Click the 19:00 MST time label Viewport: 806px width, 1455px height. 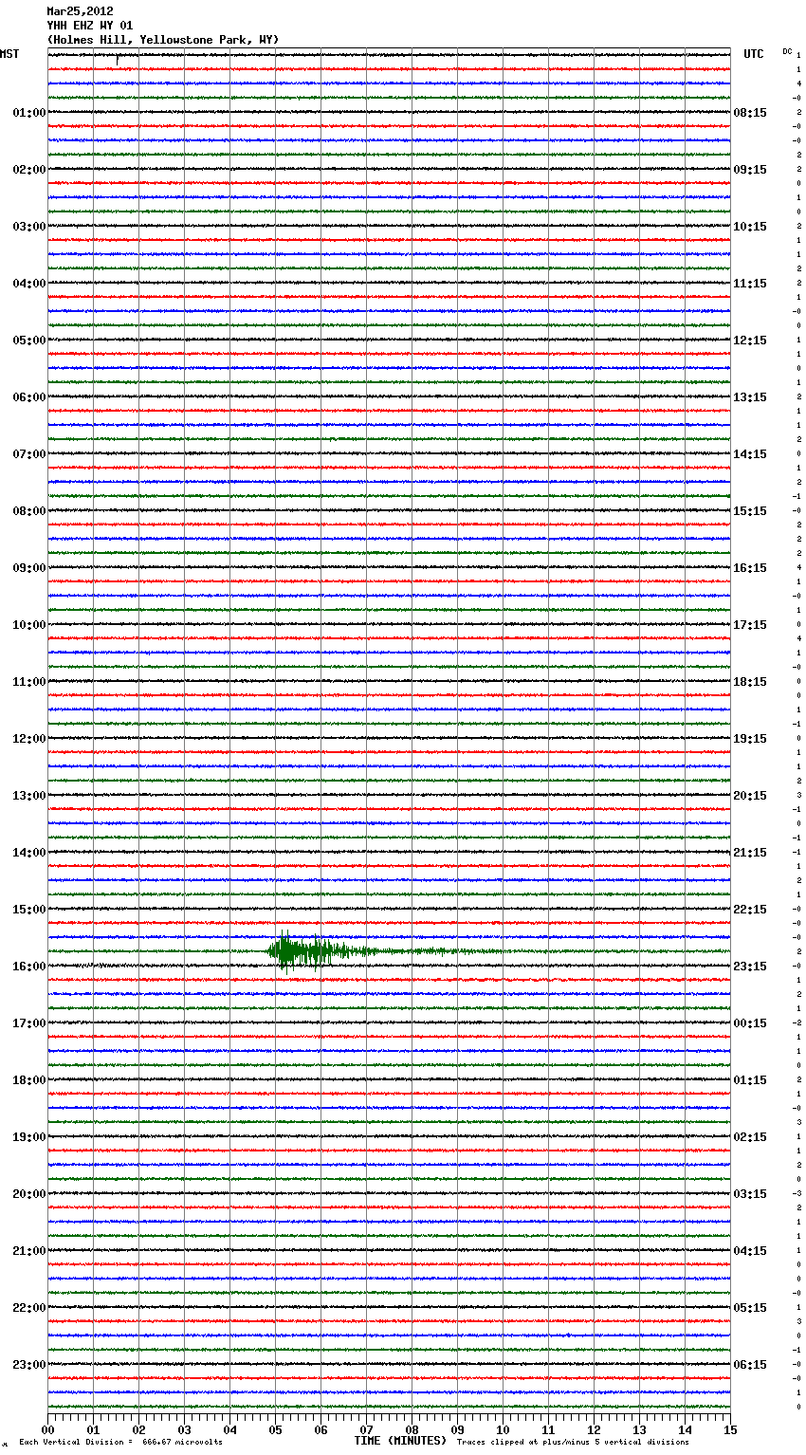pos(29,1137)
